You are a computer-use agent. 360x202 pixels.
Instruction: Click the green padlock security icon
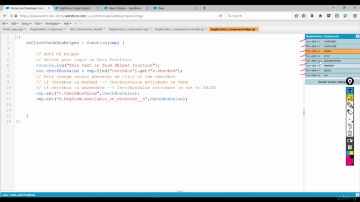pyautogui.click(x=16, y=16)
